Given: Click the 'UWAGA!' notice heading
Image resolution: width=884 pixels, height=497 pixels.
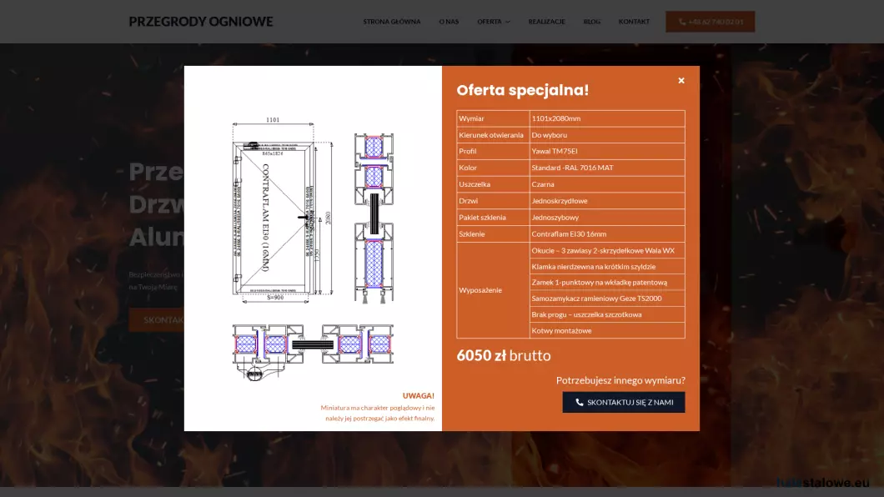Looking at the screenshot, I should coord(419,395).
